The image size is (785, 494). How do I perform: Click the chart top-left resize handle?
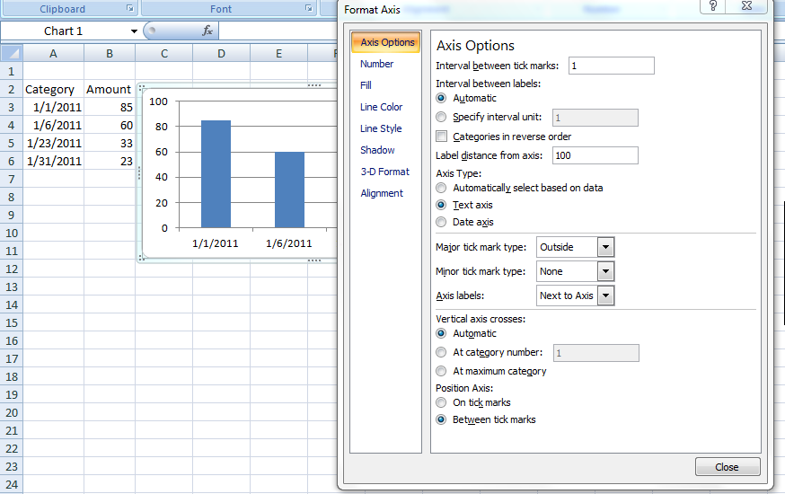tap(142, 88)
